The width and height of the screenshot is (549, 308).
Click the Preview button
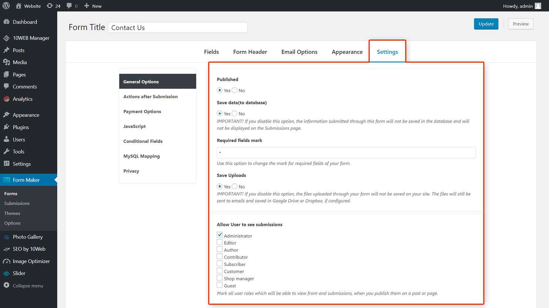[521, 24]
